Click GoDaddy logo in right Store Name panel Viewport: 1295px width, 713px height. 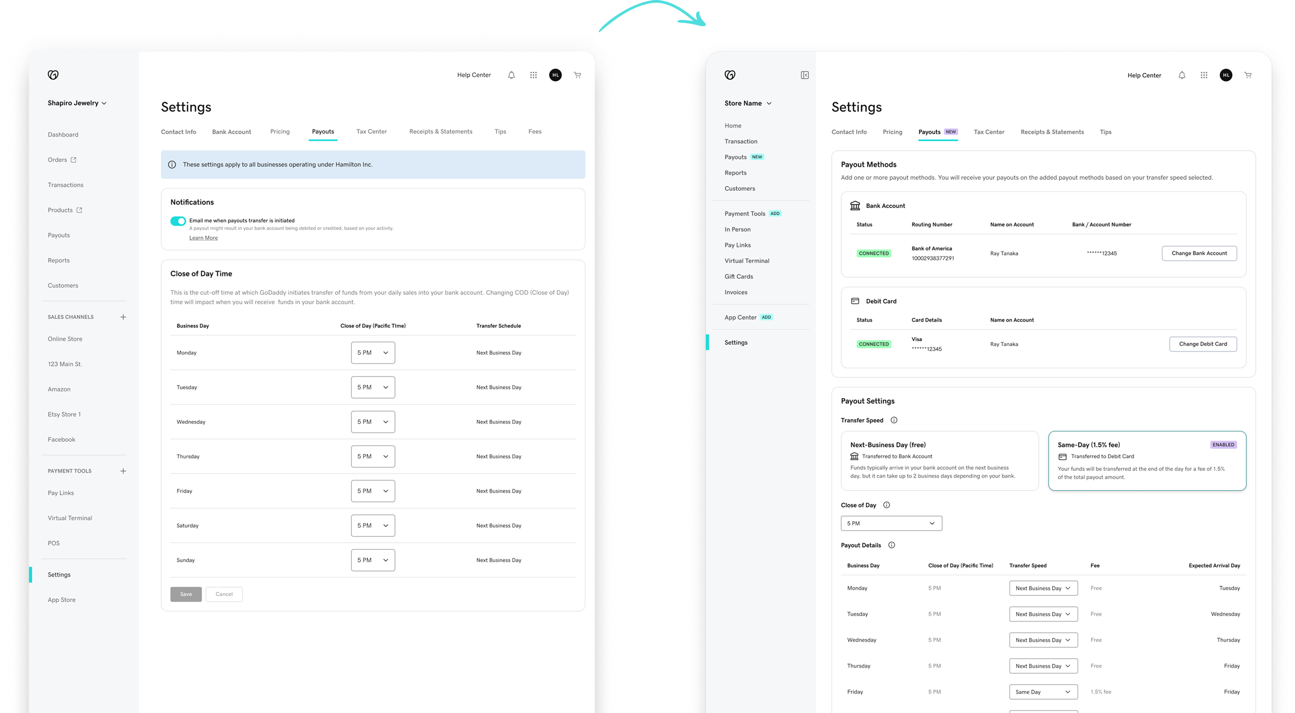(x=730, y=75)
